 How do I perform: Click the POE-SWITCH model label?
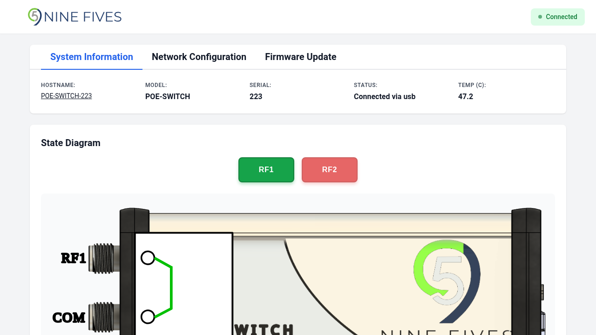click(x=168, y=97)
